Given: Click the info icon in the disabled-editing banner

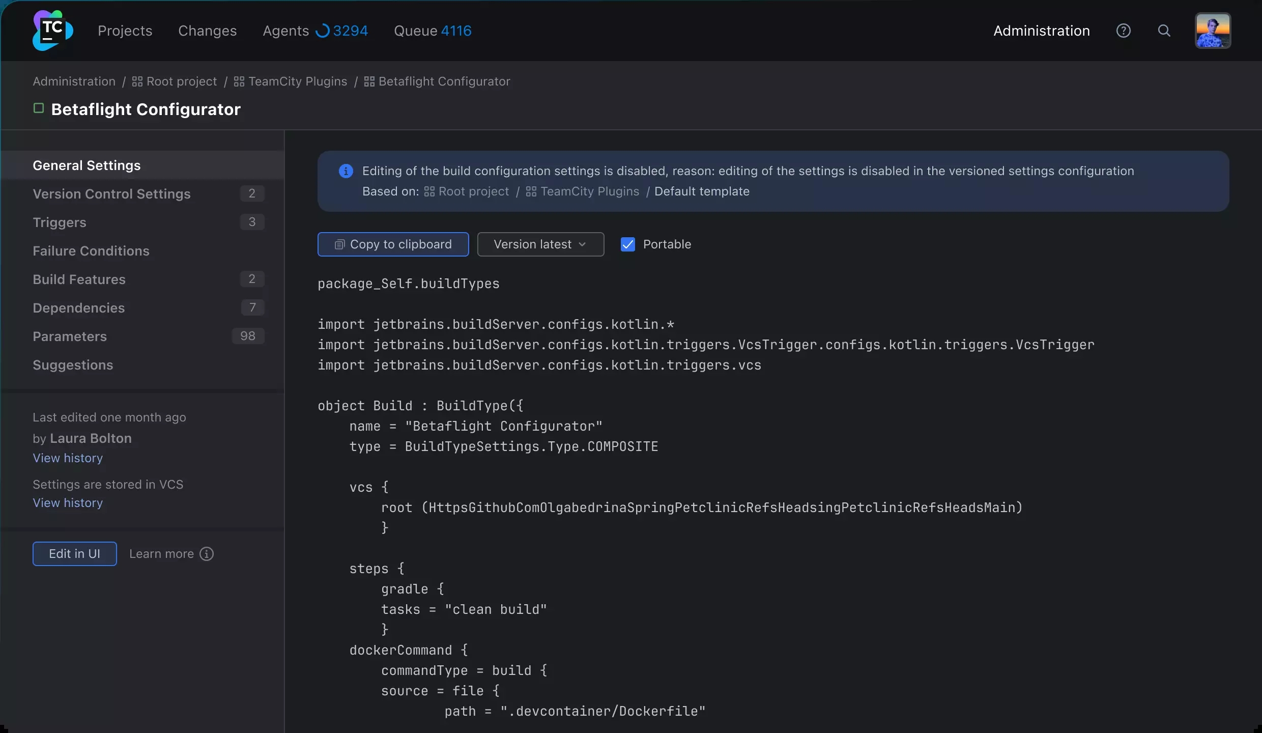Looking at the screenshot, I should point(346,171).
